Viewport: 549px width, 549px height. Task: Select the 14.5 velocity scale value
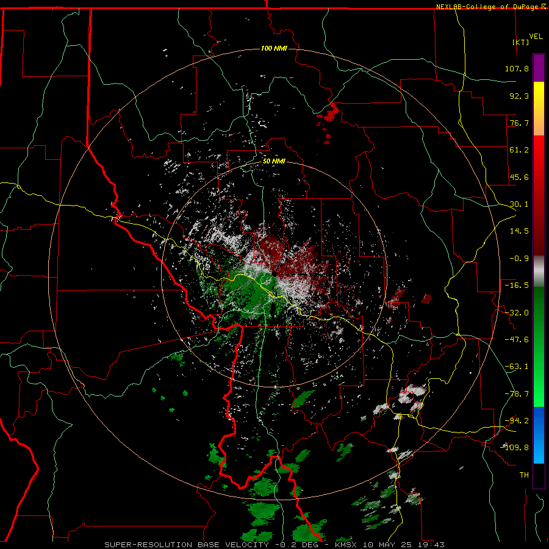[519, 231]
